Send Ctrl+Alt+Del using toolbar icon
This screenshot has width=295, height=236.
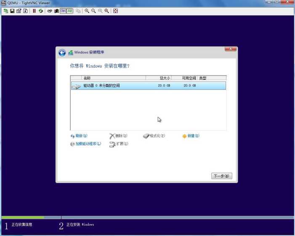[x=50, y=11]
